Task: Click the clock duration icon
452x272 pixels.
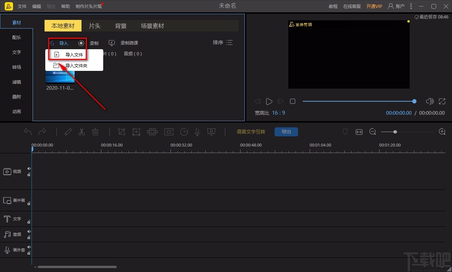Action: 184,132
